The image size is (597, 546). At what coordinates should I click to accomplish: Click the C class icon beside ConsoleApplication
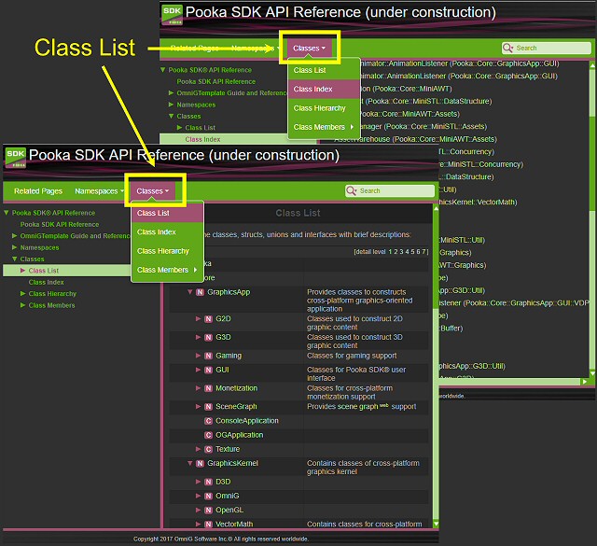[208, 421]
